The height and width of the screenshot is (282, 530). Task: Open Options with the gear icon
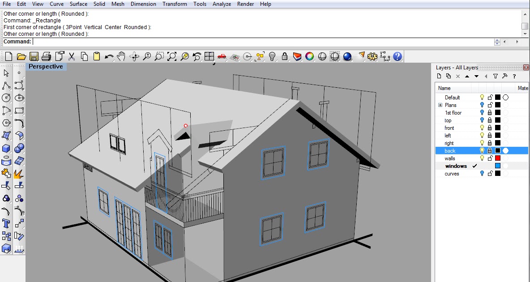click(372, 56)
